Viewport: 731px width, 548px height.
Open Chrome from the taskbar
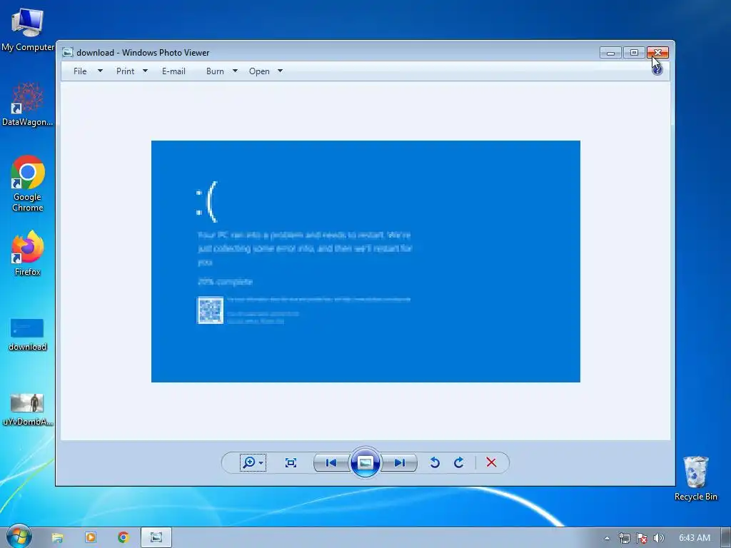point(123,538)
